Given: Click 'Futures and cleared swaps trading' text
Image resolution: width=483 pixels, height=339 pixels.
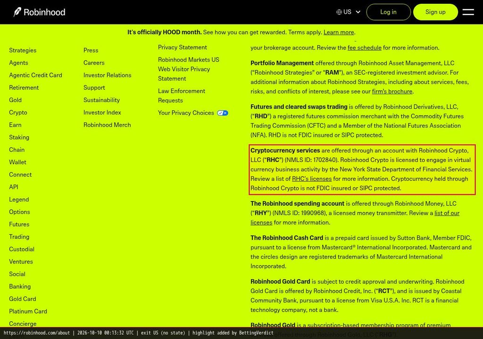Looking at the screenshot, I should (x=299, y=107).
